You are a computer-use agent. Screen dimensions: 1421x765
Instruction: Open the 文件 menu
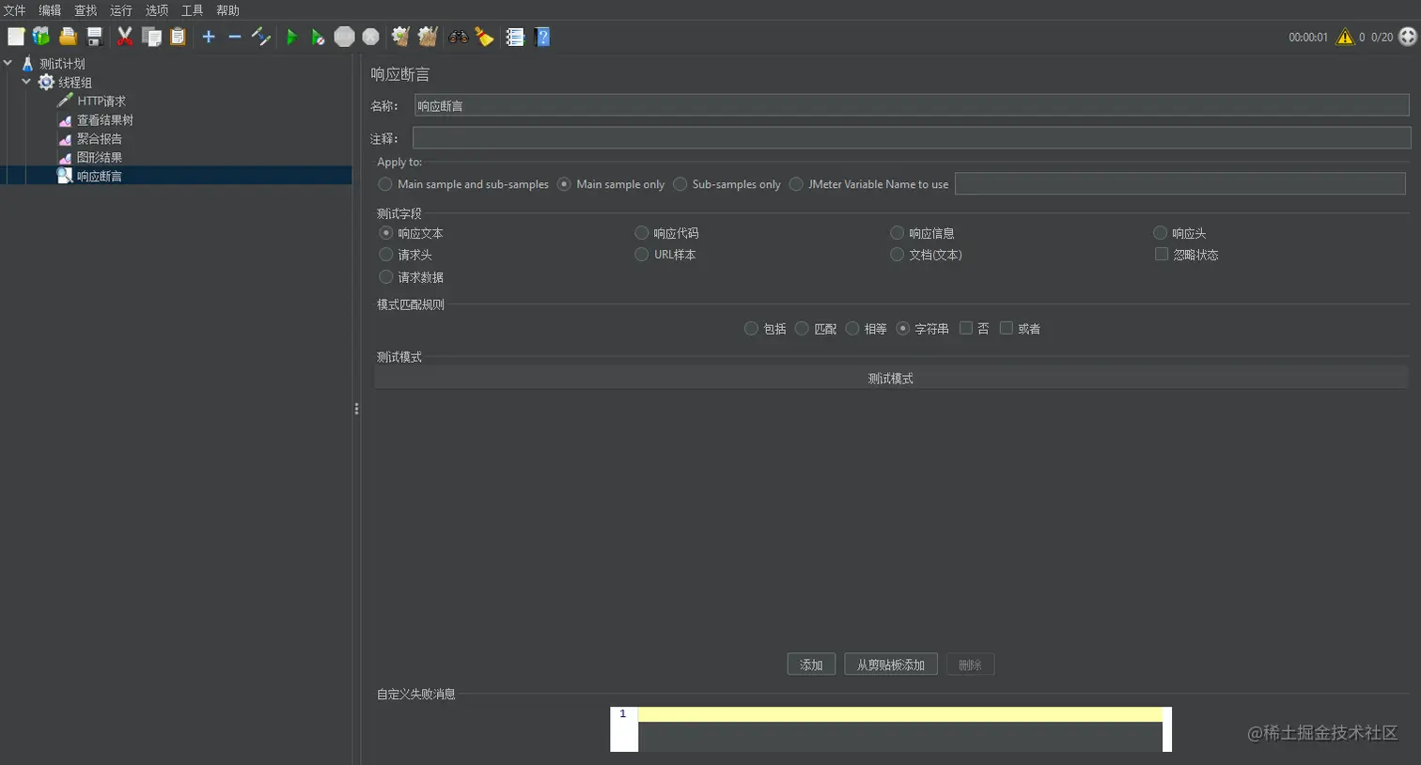[x=14, y=10]
